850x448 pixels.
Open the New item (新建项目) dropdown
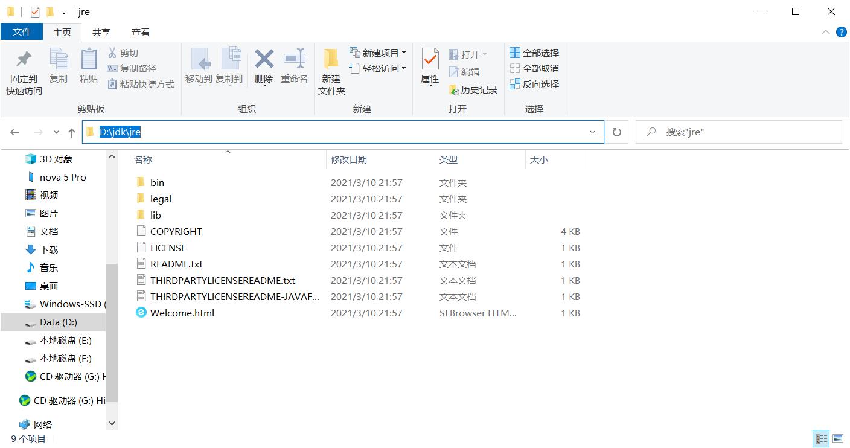click(x=377, y=53)
